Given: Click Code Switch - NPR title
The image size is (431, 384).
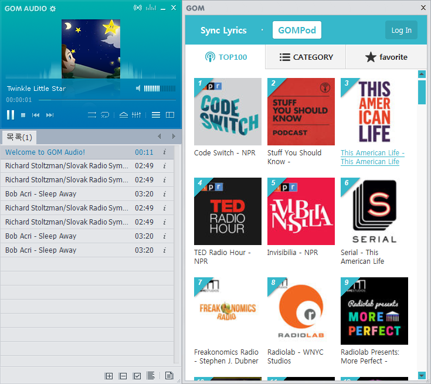Looking at the screenshot, I should [225, 153].
